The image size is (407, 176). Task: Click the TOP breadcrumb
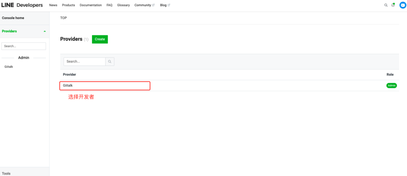click(x=63, y=18)
